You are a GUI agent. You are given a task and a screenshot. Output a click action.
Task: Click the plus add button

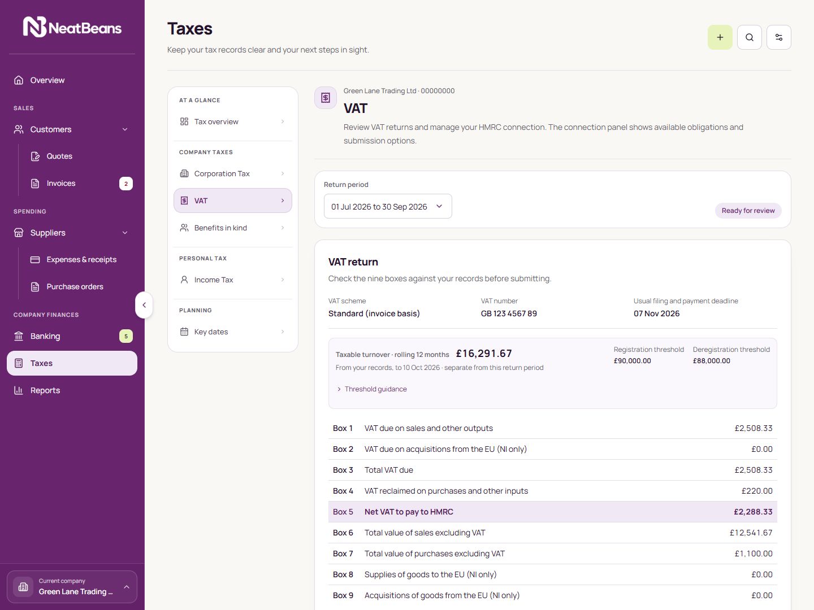point(720,37)
